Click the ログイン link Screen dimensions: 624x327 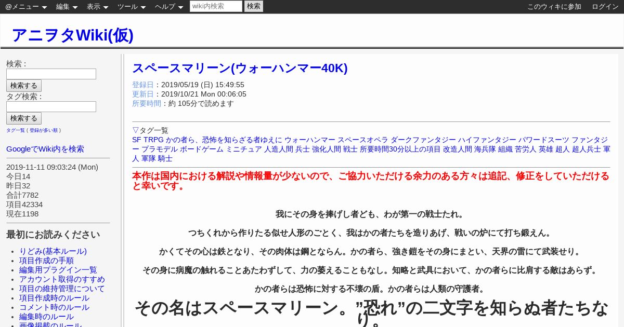pyautogui.click(x=605, y=7)
